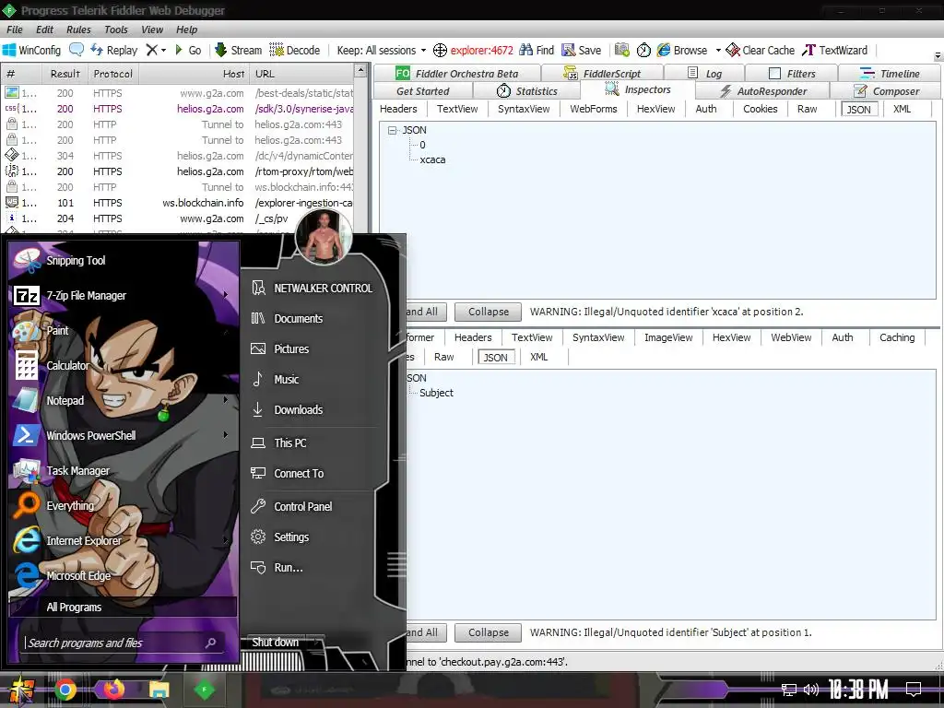The image size is (944, 708).
Task: Click user account picture thumbnail
Action: 324,237
